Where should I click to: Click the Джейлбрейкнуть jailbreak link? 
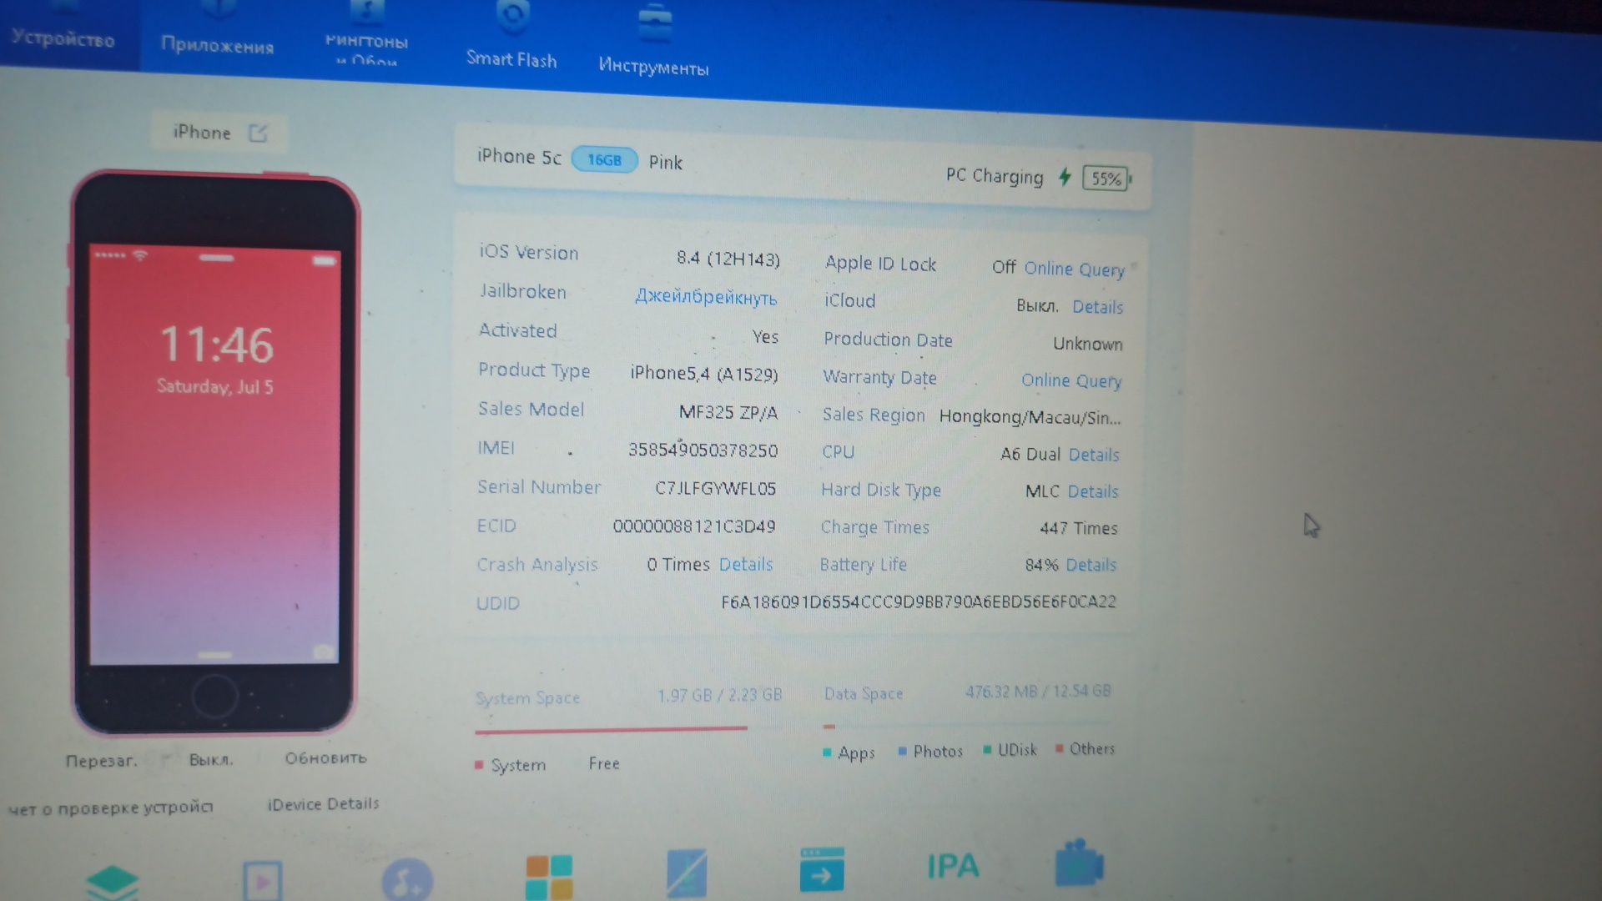coord(706,297)
